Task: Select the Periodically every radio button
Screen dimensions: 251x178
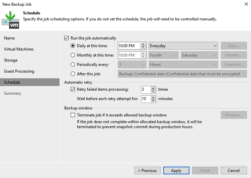Action: (73, 65)
